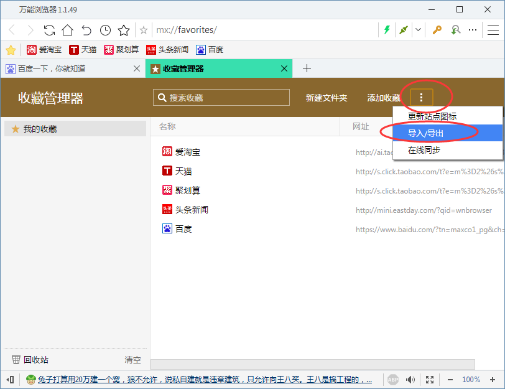Image resolution: width=505 pixels, height=389 pixels.
Task: Mute audio via the speaker icon
Action: point(409,379)
